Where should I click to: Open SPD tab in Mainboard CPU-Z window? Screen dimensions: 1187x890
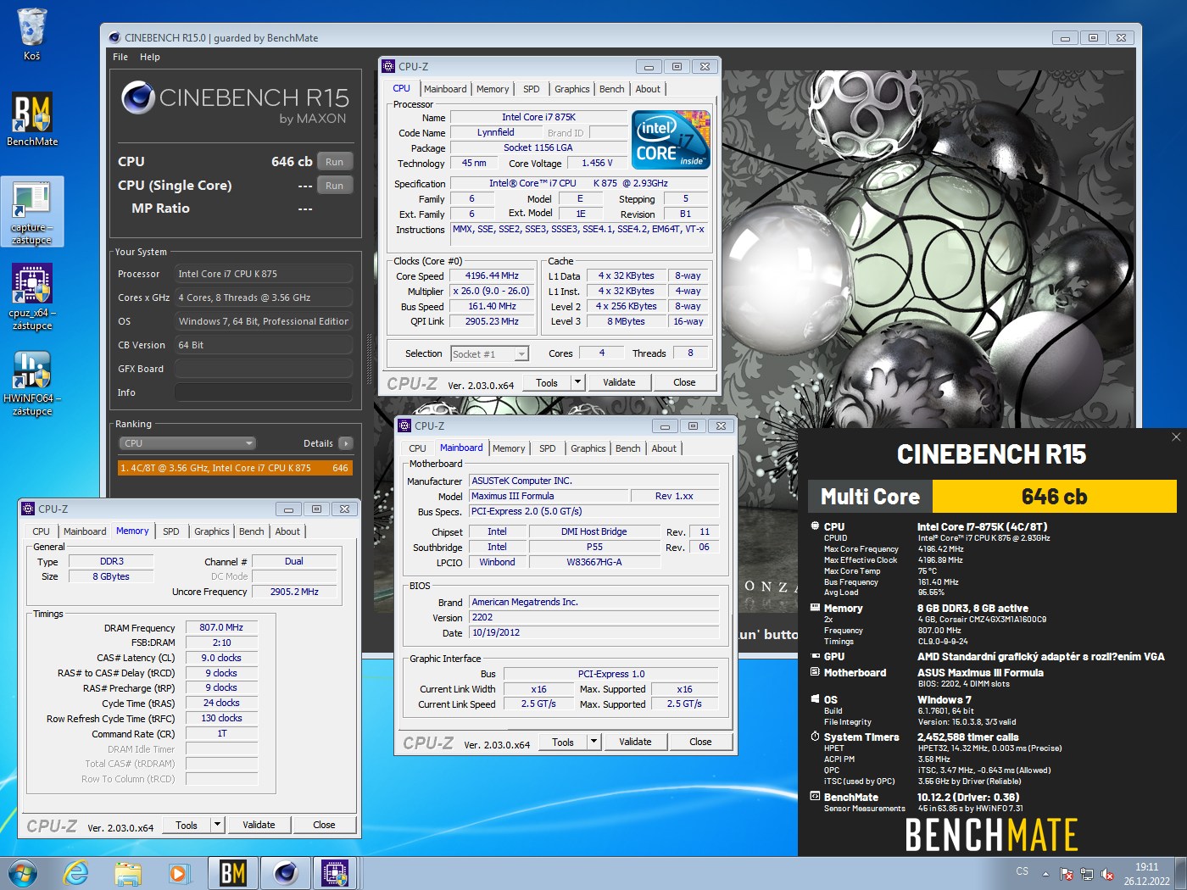(547, 448)
